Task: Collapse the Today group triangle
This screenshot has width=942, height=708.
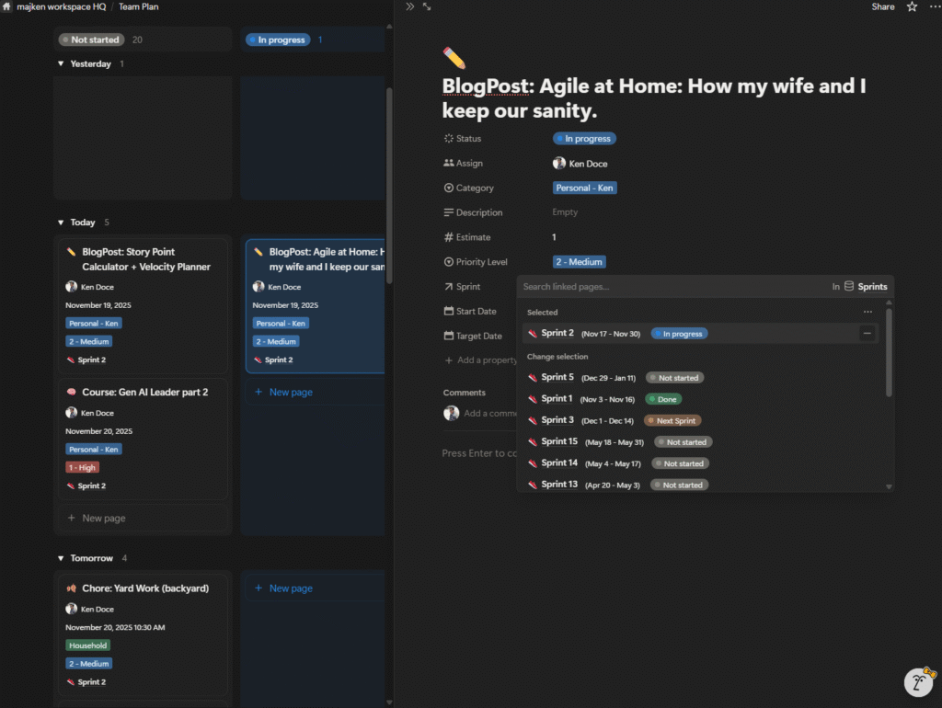Action: (x=61, y=223)
